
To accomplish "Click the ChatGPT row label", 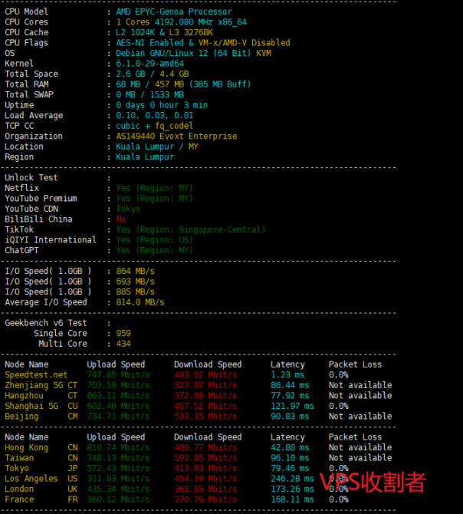I will pos(21,250).
